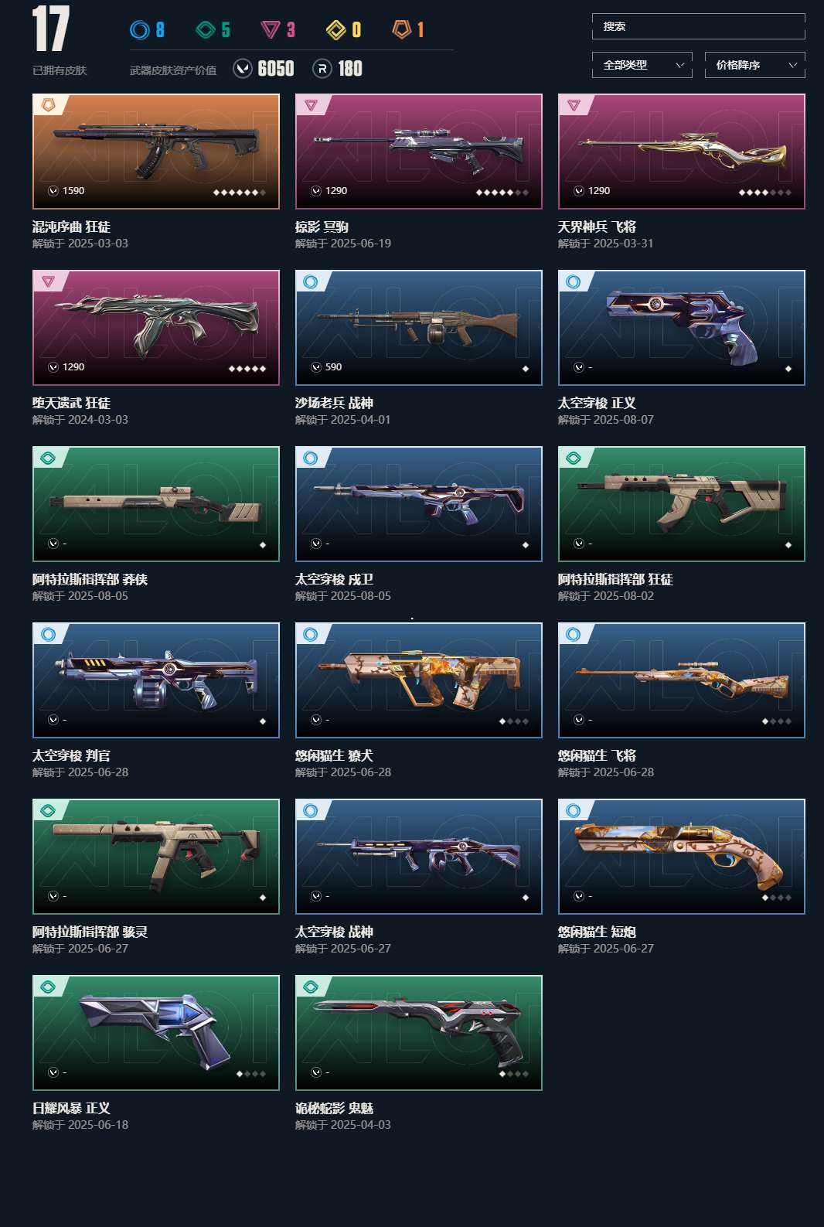Click the pink tier badge on 掠影 冥驹 card

tap(312, 104)
